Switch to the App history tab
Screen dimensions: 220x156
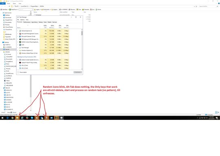(35, 22)
